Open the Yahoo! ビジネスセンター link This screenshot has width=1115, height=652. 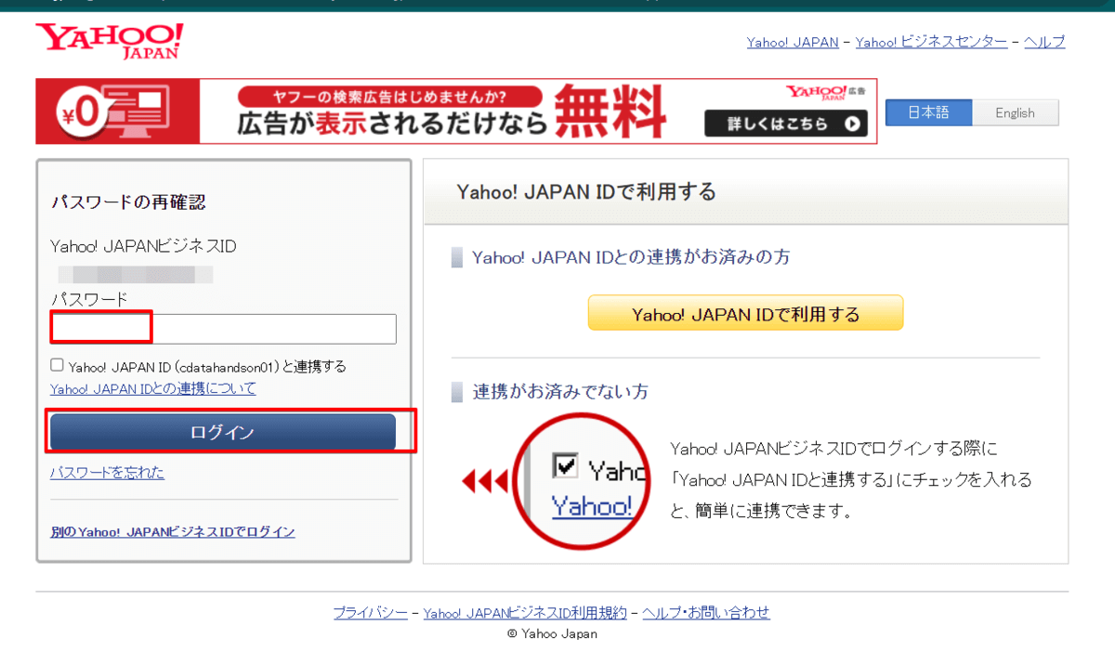[x=931, y=42]
